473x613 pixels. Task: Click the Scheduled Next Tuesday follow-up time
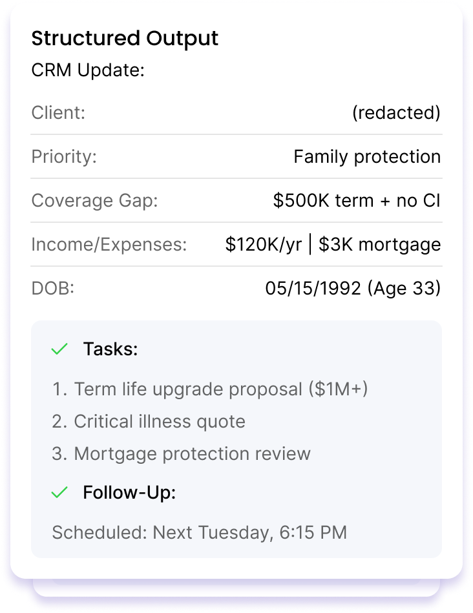pos(200,532)
